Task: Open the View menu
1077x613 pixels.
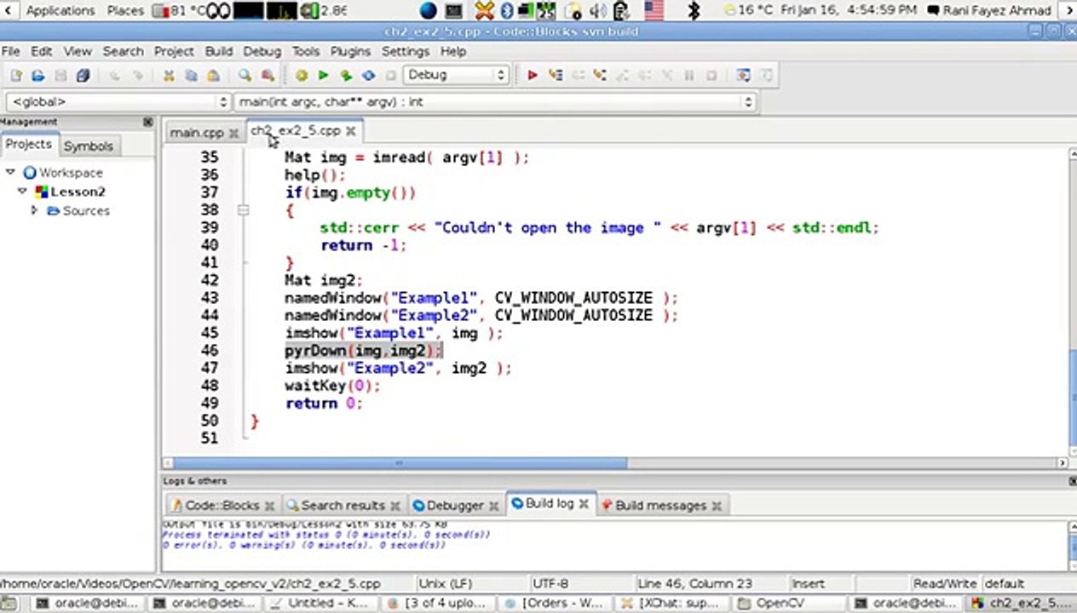Action: click(x=77, y=51)
